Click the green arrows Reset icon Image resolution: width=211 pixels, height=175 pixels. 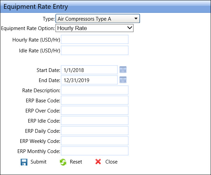(63, 162)
